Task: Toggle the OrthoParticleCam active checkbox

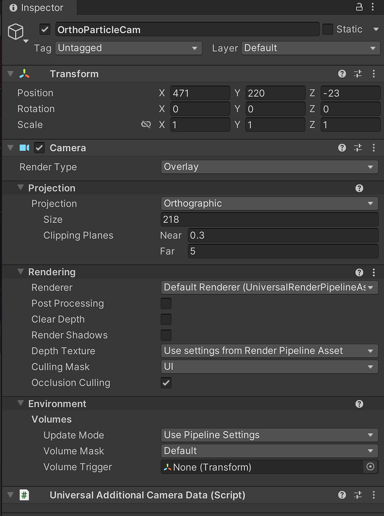Action: (x=44, y=29)
